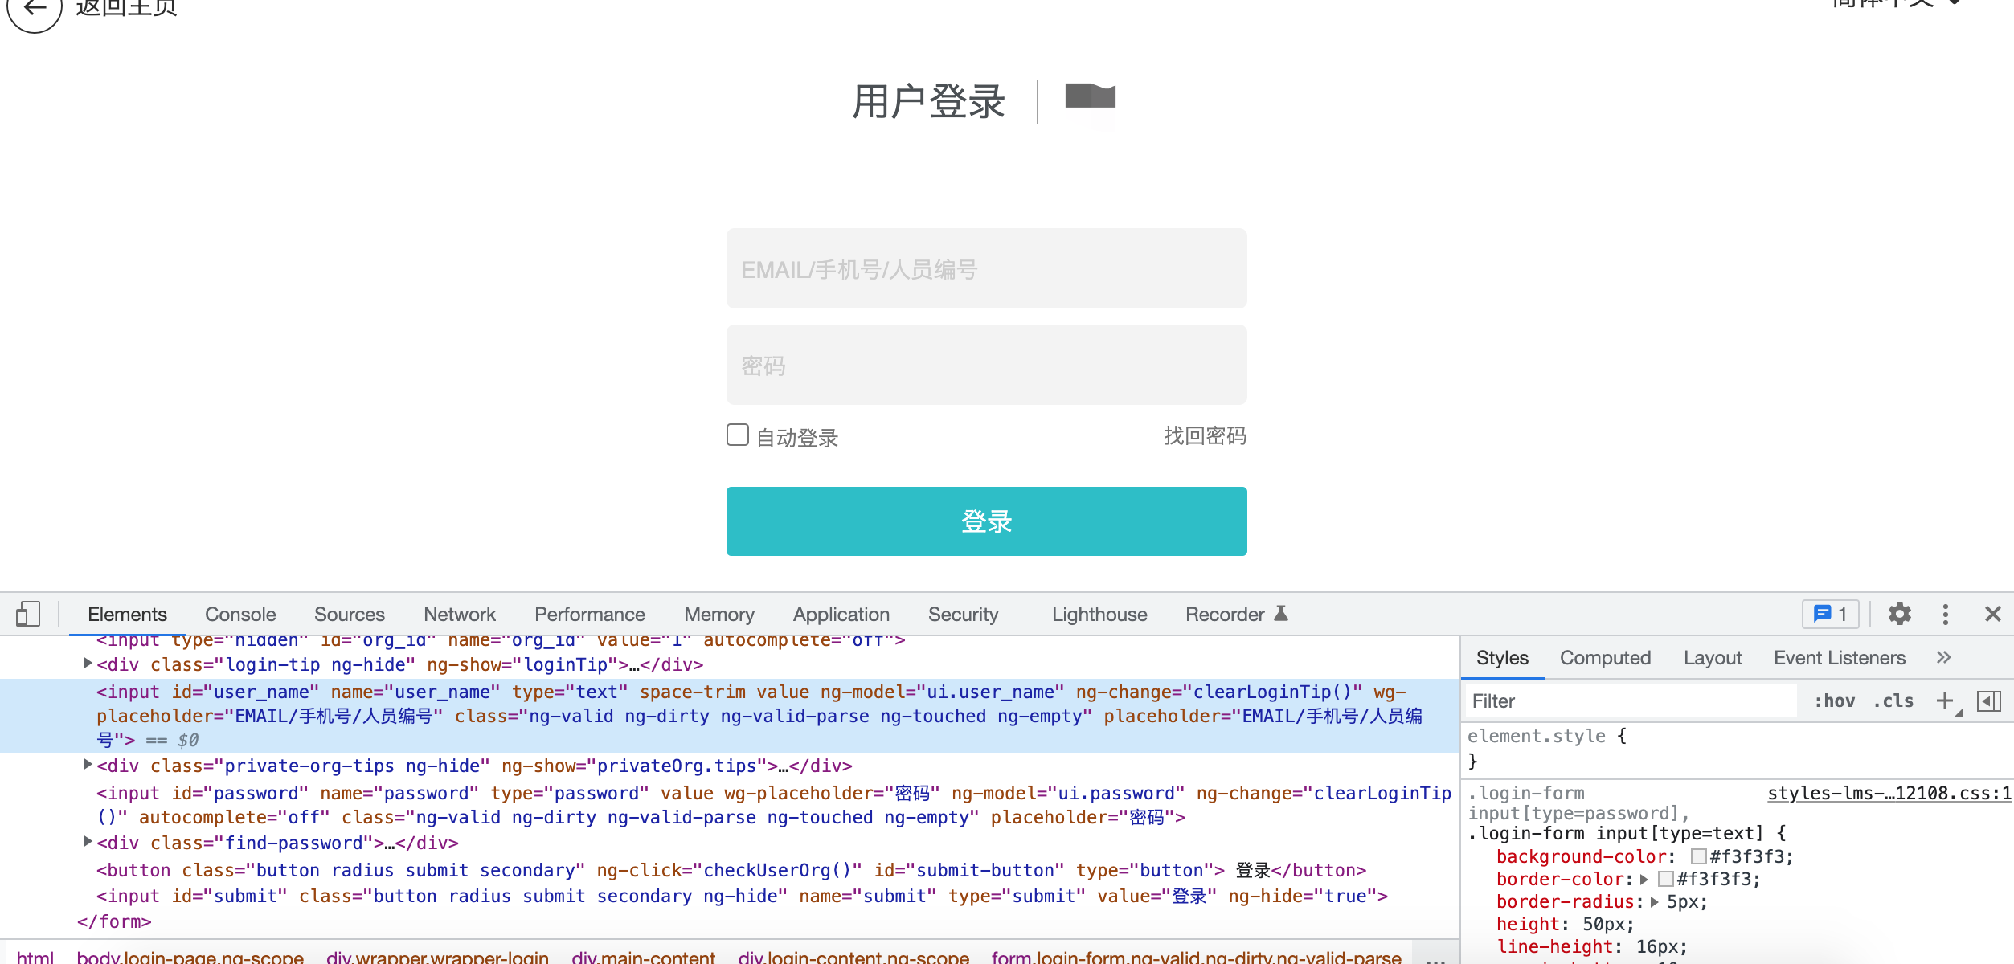Select div.login-content.ng-scope in breadcrumbs
The image size is (2014, 964).
[853, 956]
